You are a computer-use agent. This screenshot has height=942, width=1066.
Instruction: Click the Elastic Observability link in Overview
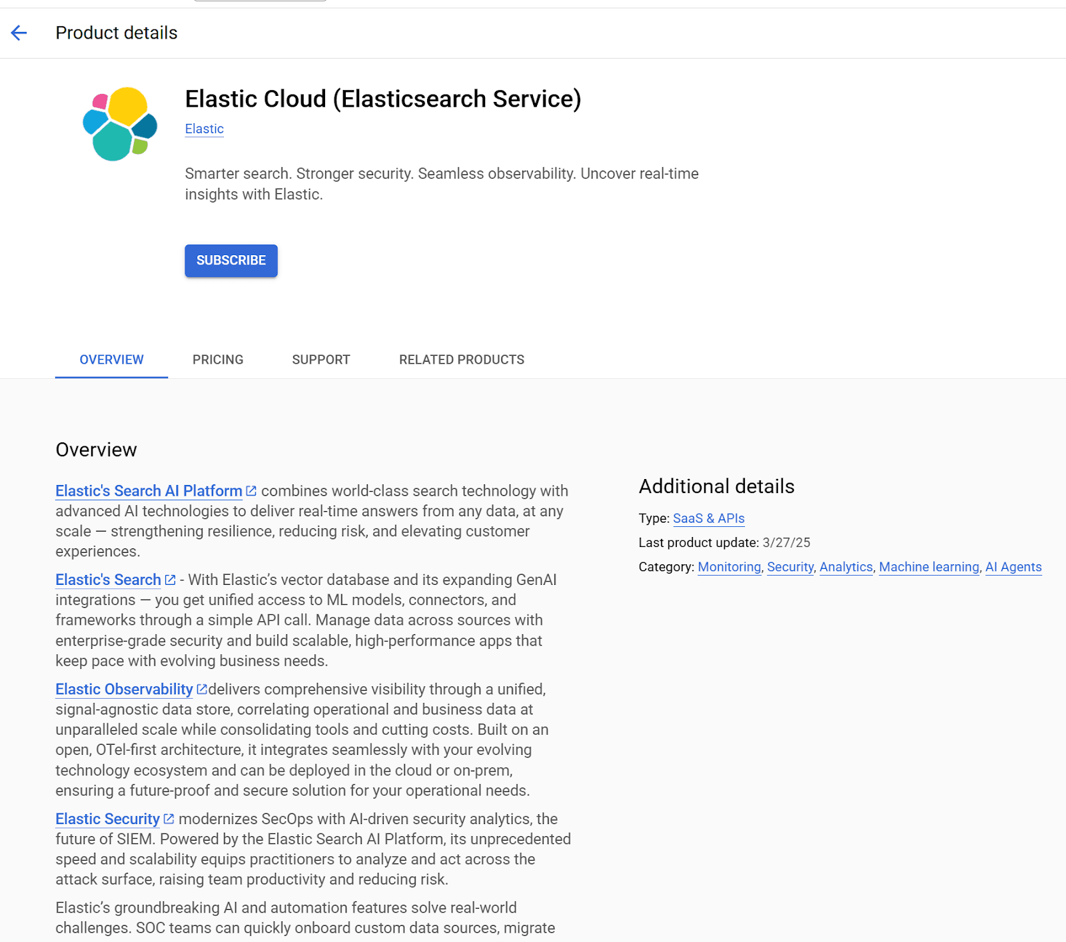(x=124, y=689)
